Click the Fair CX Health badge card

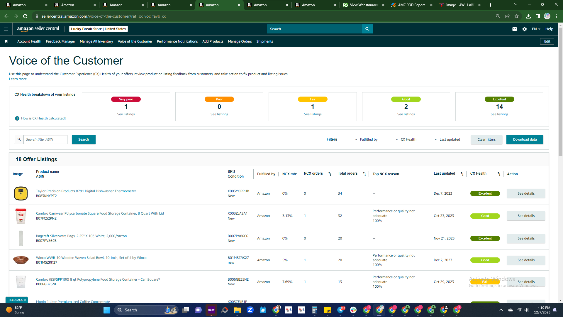(313, 107)
